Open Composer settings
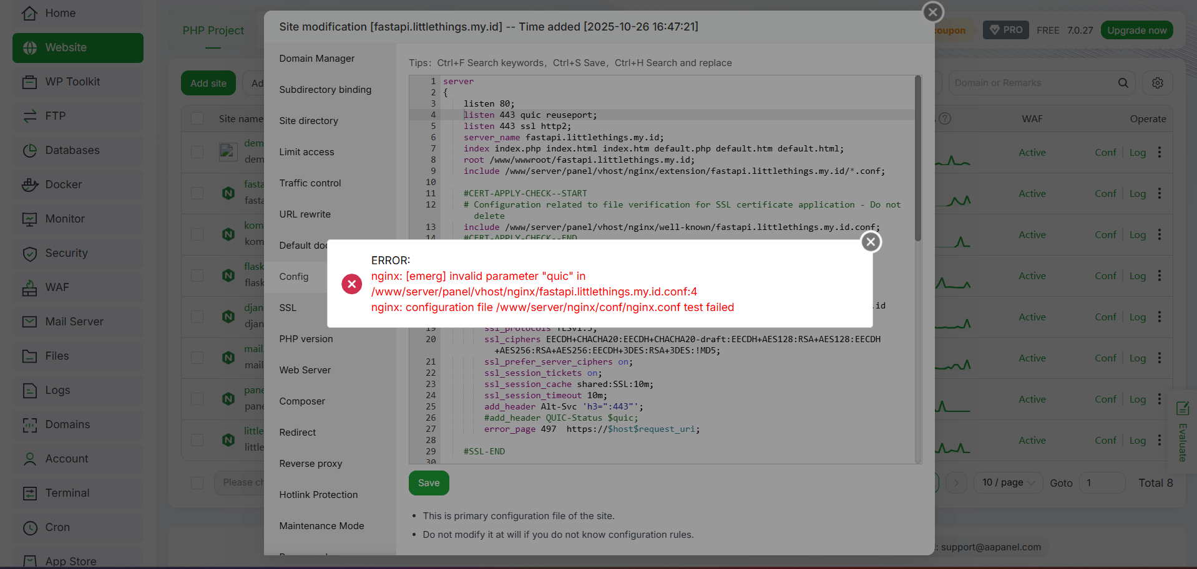 tap(330, 401)
